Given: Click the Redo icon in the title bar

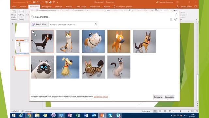Looking at the screenshot, I should click(43, 2).
